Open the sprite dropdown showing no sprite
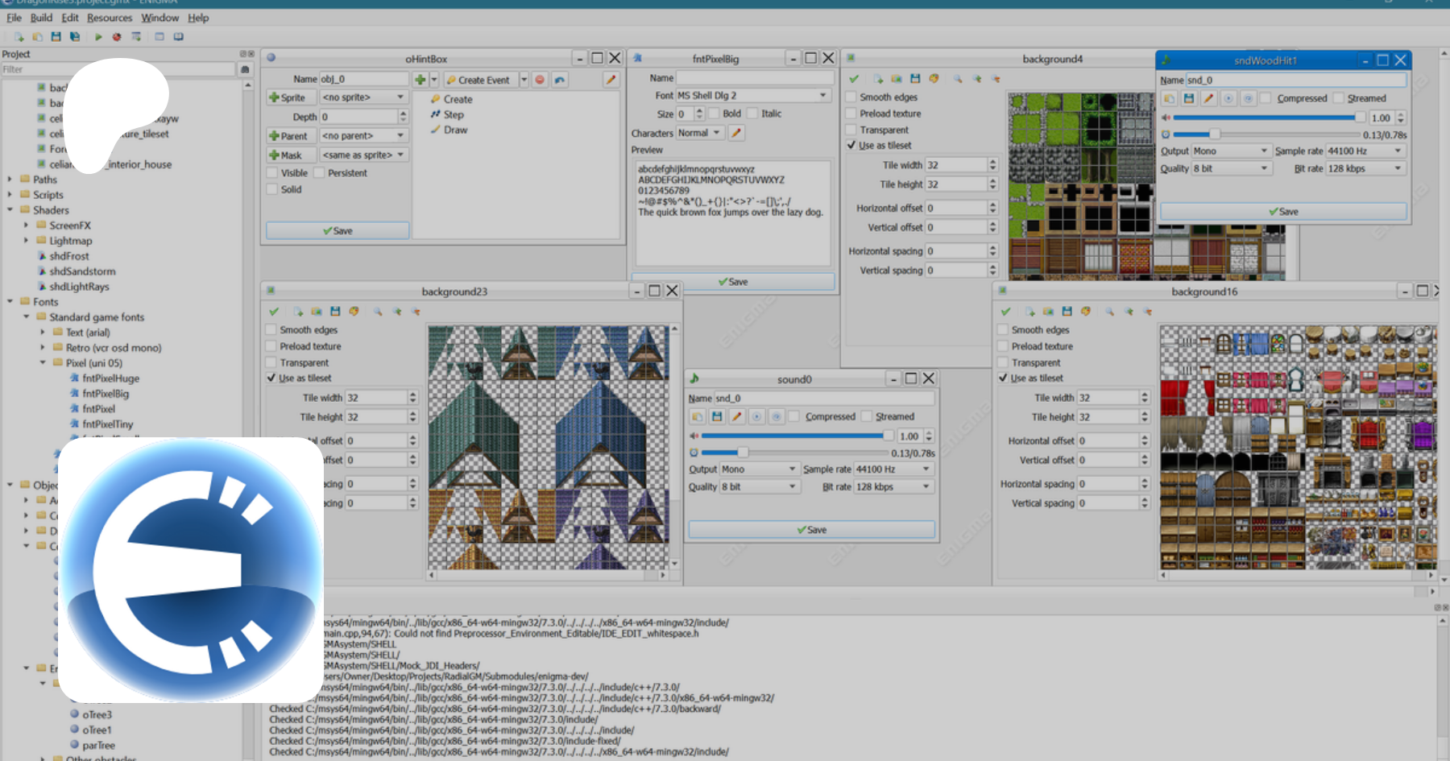Image resolution: width=1450 pixels, height=761 pixels. 363,97
